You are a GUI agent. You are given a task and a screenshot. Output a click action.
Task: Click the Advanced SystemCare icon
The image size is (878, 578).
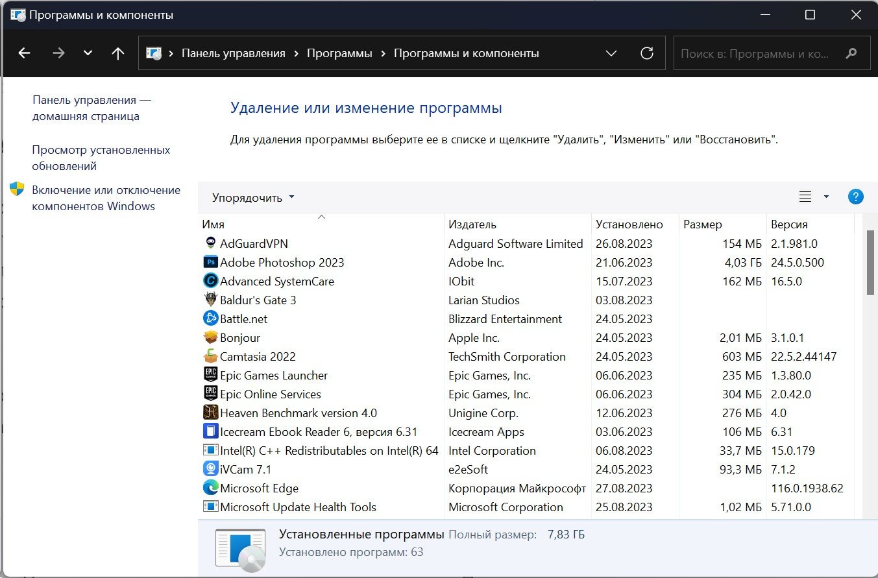click(x=210, y=281)
